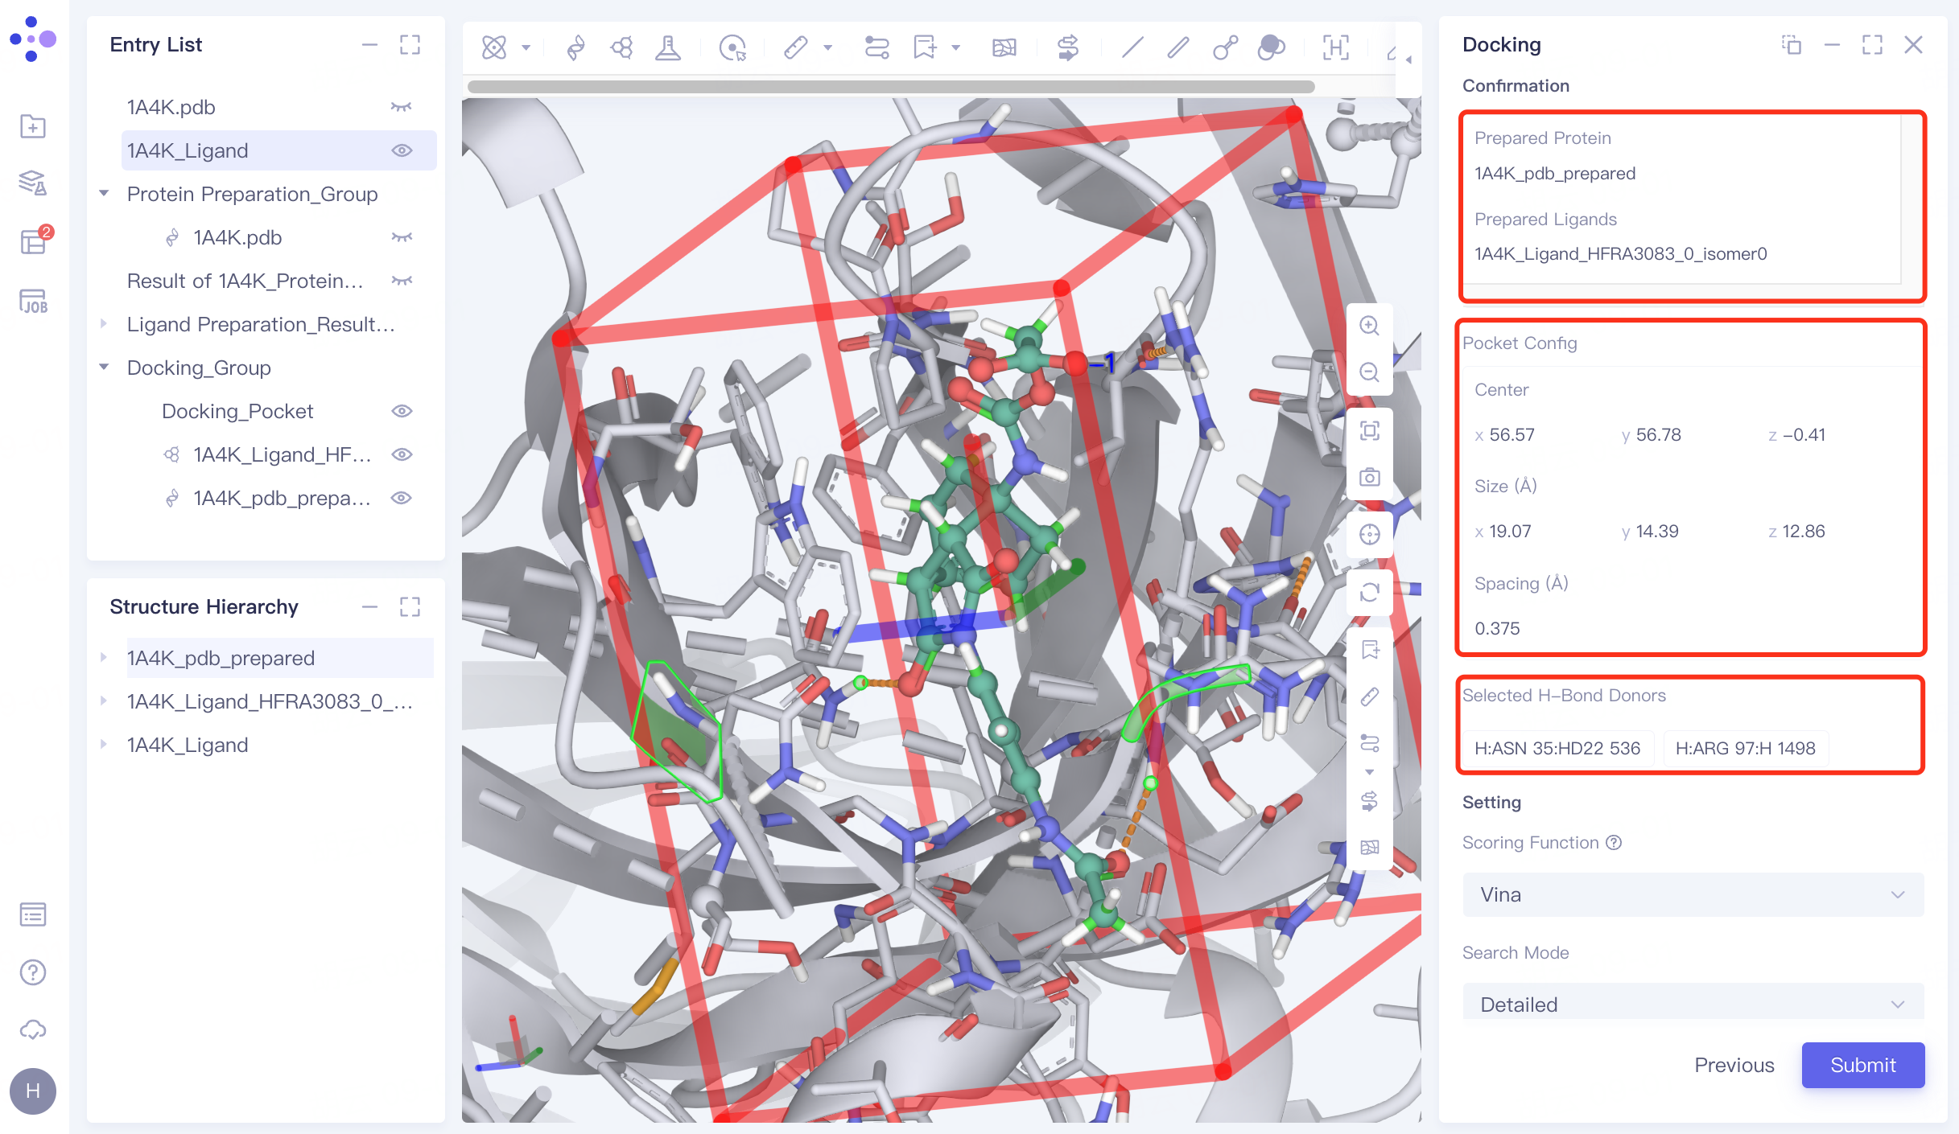
Task: Select the flask lab tool in the toolbar
Action: click(670, 47)
